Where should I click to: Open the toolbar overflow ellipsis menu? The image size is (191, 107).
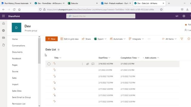point(149,39)
